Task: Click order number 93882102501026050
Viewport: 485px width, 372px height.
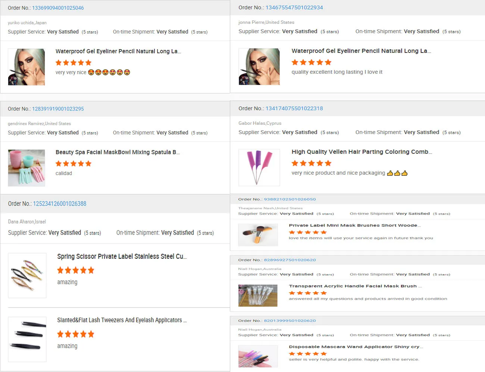Action: [290, 199]
